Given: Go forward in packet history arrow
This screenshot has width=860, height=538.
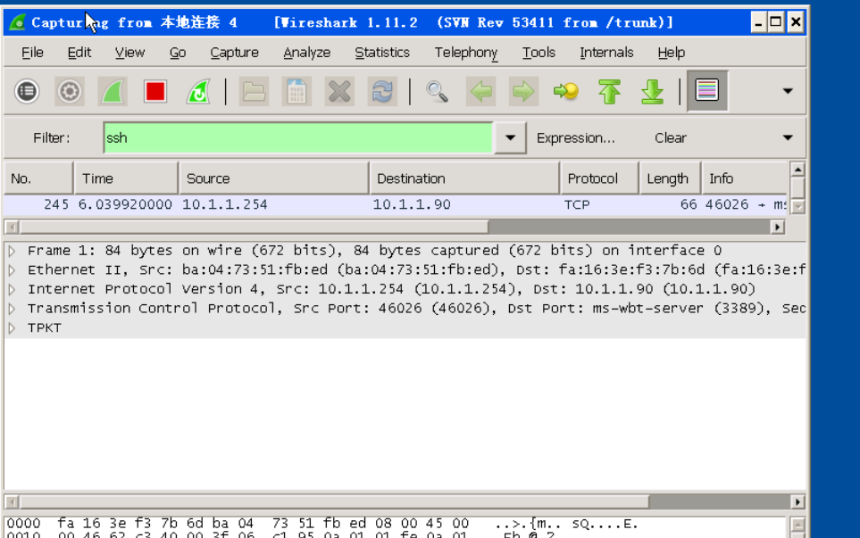Looking at the screenshot, I should (x=523, y=91).
